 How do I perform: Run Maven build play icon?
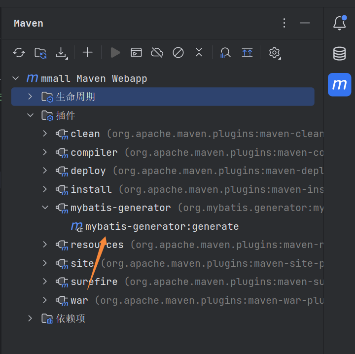point(115,53)
